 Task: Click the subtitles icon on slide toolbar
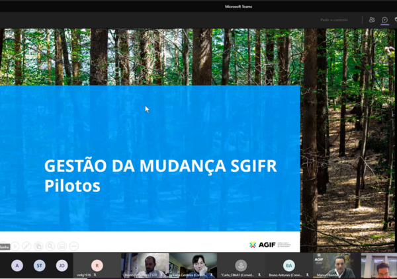click(62, 246)
